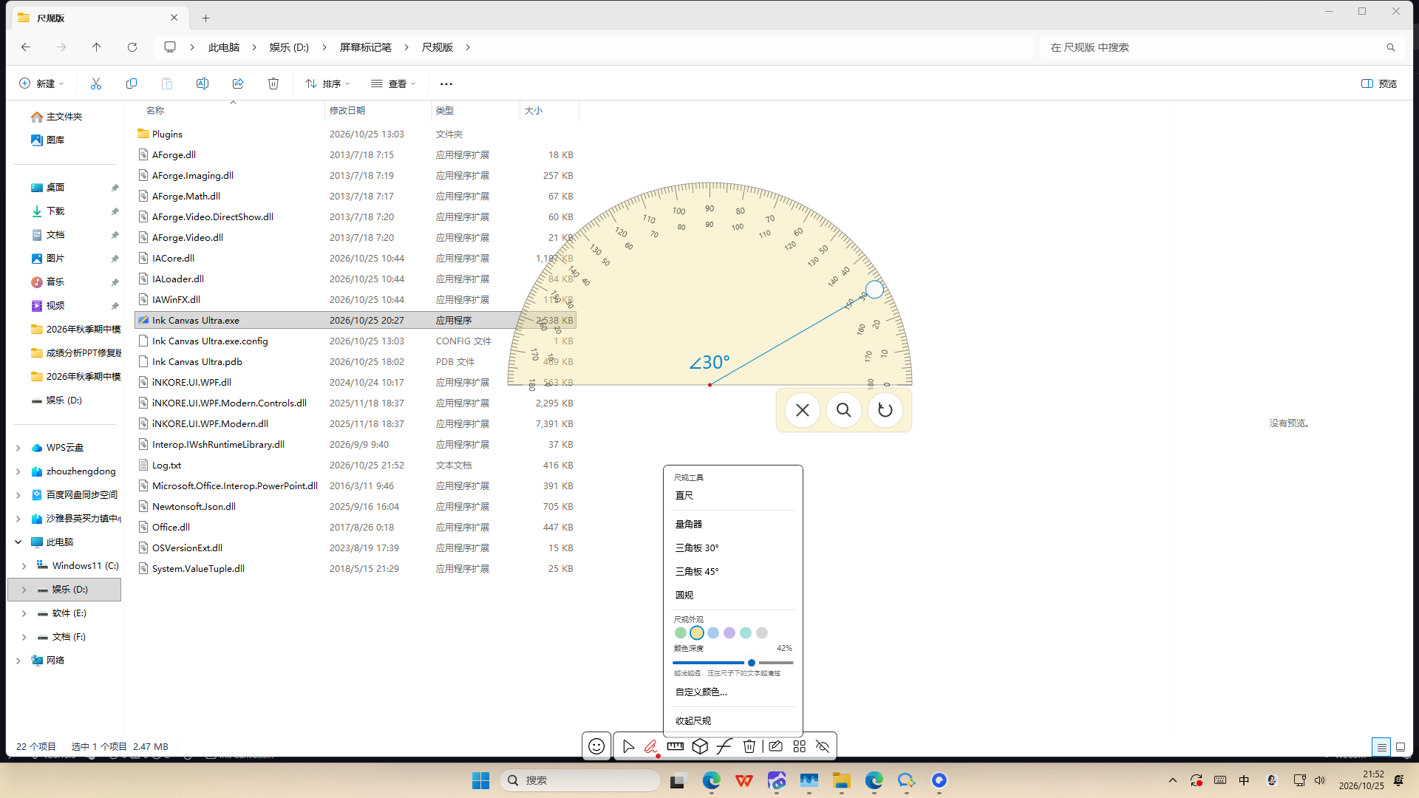
Task: Collapse the 此电脑 tree node
Action: point(18,542)
